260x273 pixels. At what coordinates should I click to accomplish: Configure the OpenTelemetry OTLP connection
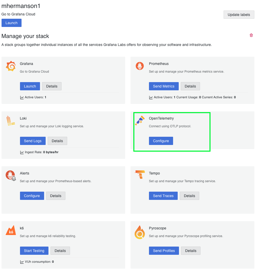tap(161, 141)
